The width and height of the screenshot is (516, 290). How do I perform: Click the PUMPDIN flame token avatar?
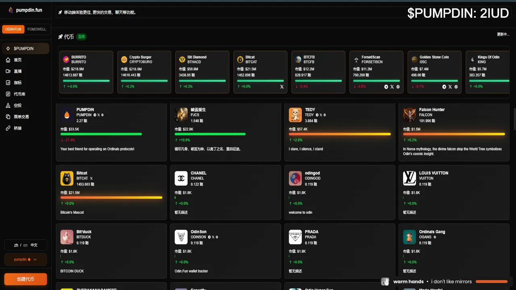tap(67, 115)
